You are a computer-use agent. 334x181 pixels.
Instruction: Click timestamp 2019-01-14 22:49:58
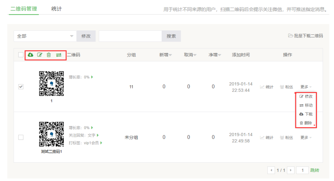[241, 138]
